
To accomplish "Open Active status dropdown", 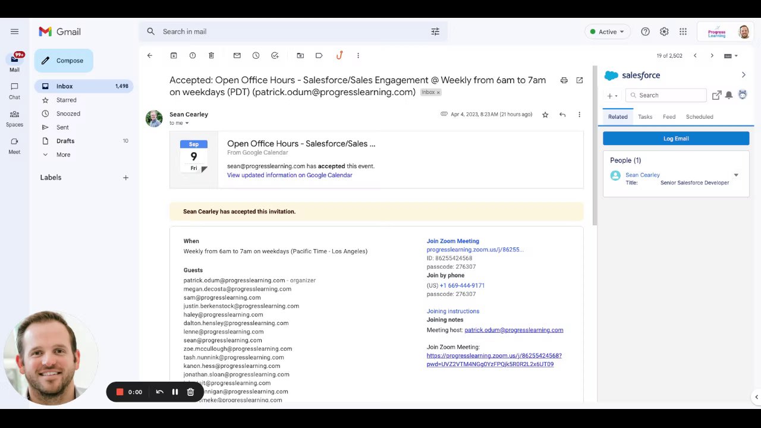I will (x=608, y=32).
